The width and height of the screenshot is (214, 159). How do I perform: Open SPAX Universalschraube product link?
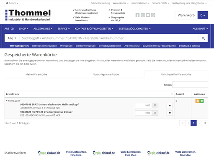[x=49, y=104]
